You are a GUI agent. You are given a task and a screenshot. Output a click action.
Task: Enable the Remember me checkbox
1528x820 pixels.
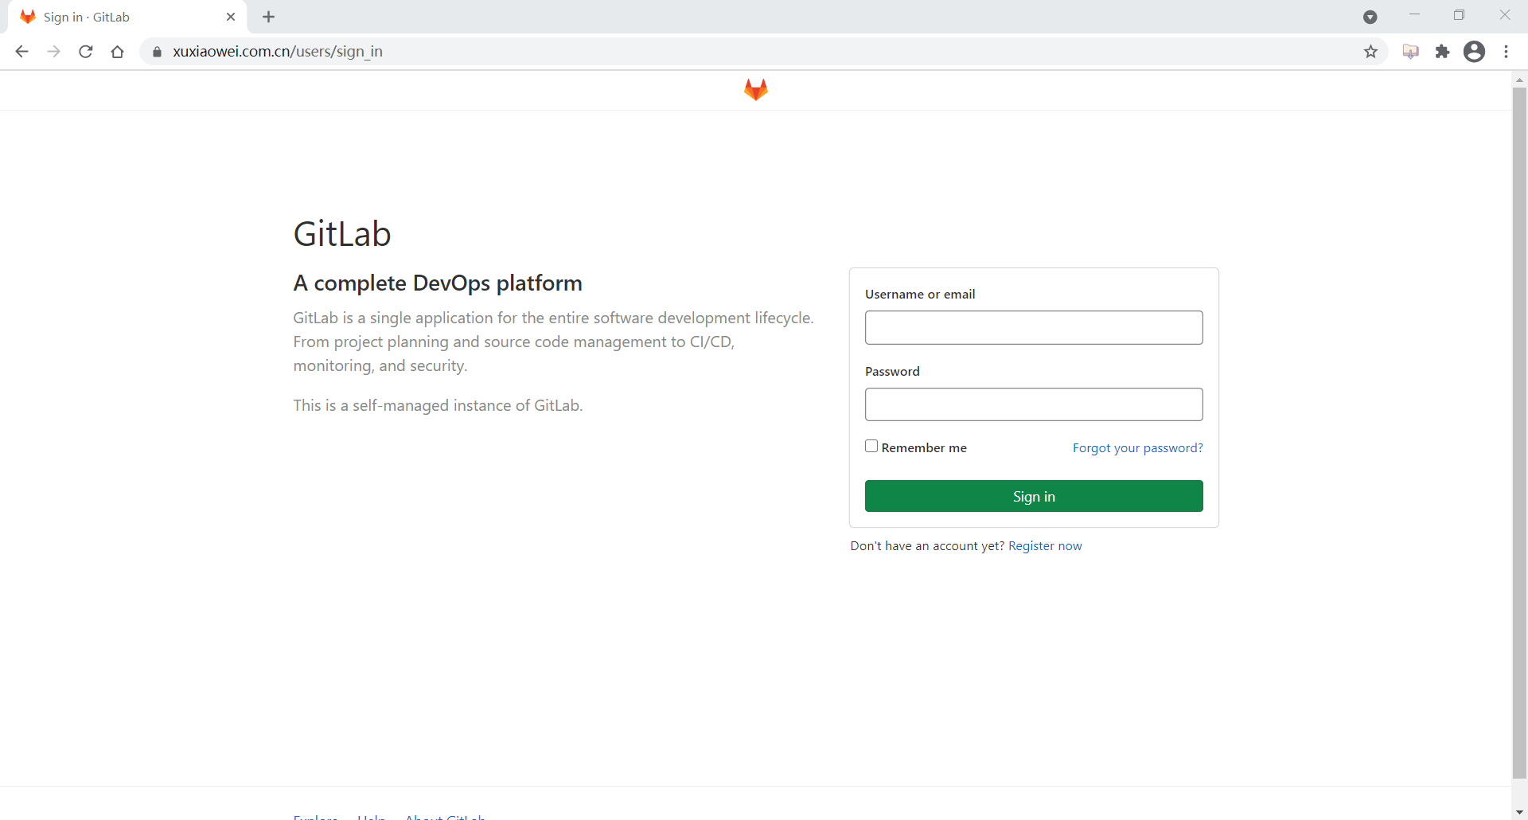872,447
